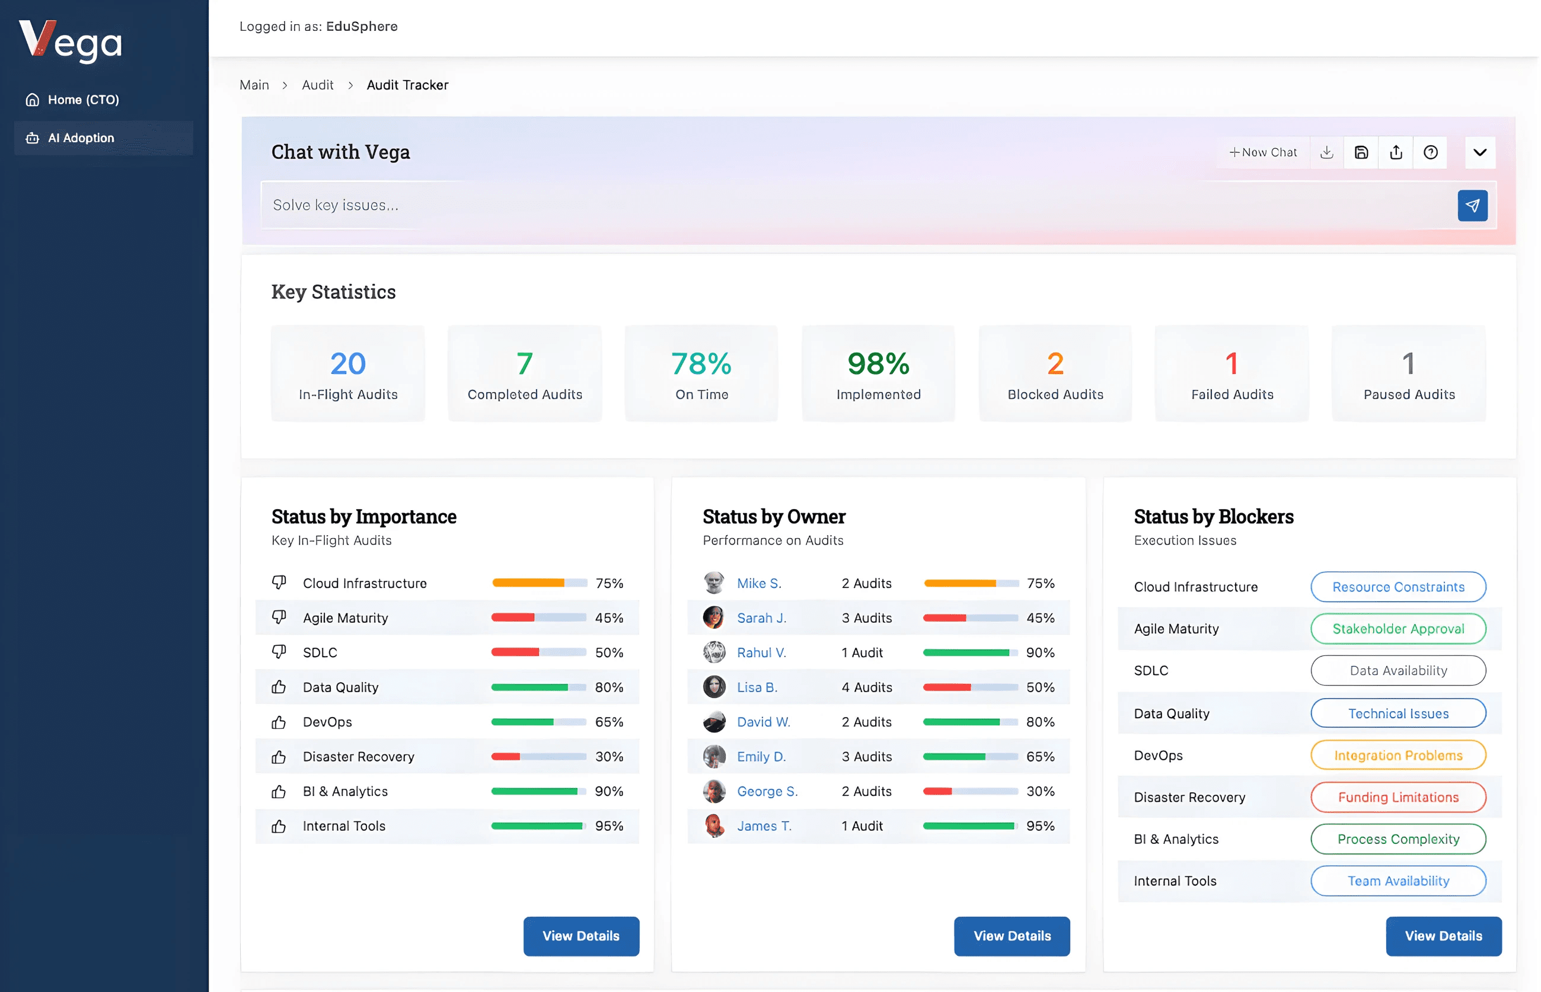
Task: Click the Funding Limitations blocker tag
Action: pos(1398,798)
